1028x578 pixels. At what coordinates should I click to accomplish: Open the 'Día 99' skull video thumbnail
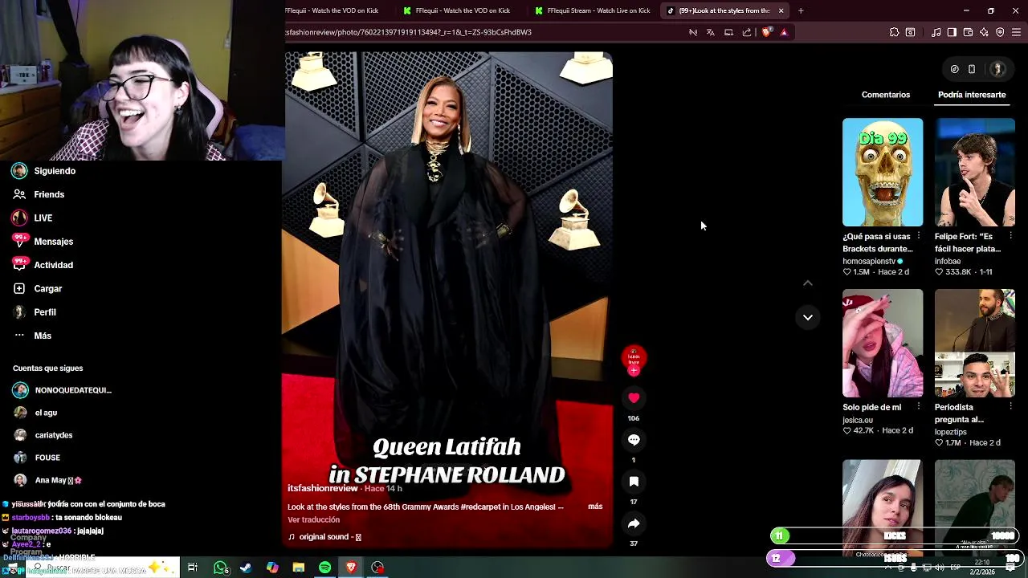[x=883, y=172]
